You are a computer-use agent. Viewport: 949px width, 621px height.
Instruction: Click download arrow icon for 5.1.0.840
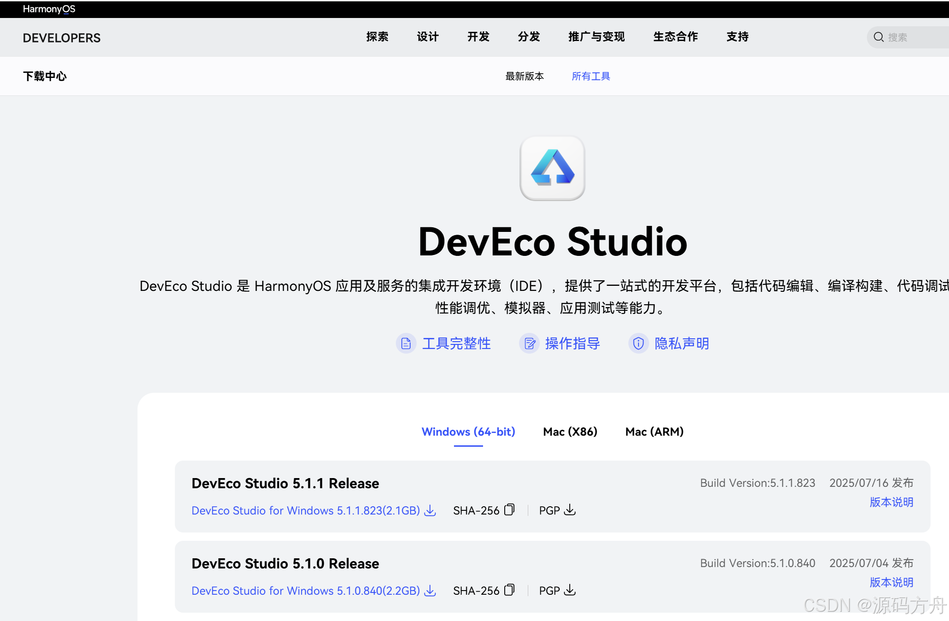(430, 591)
